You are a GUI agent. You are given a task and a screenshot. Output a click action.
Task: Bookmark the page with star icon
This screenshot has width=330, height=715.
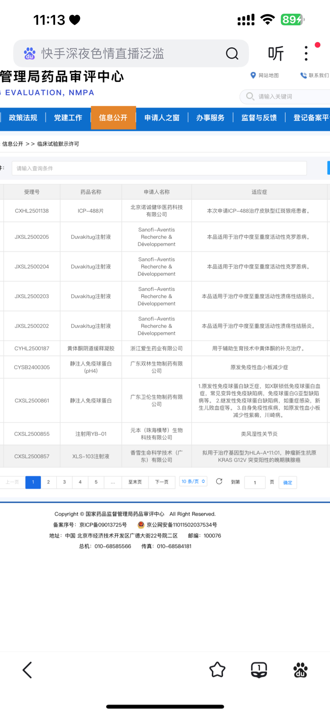(x=217, y=670)
